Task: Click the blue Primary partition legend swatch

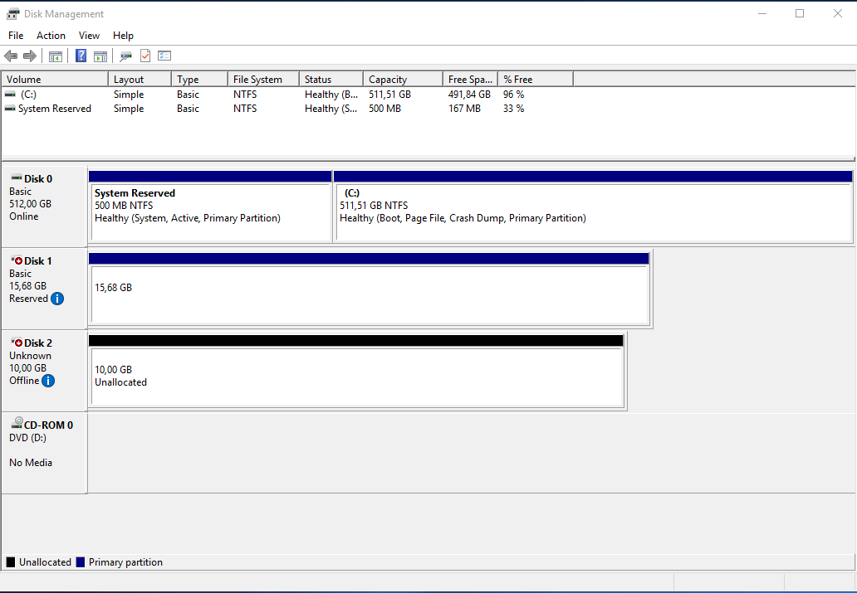Action: click(81, 562)
